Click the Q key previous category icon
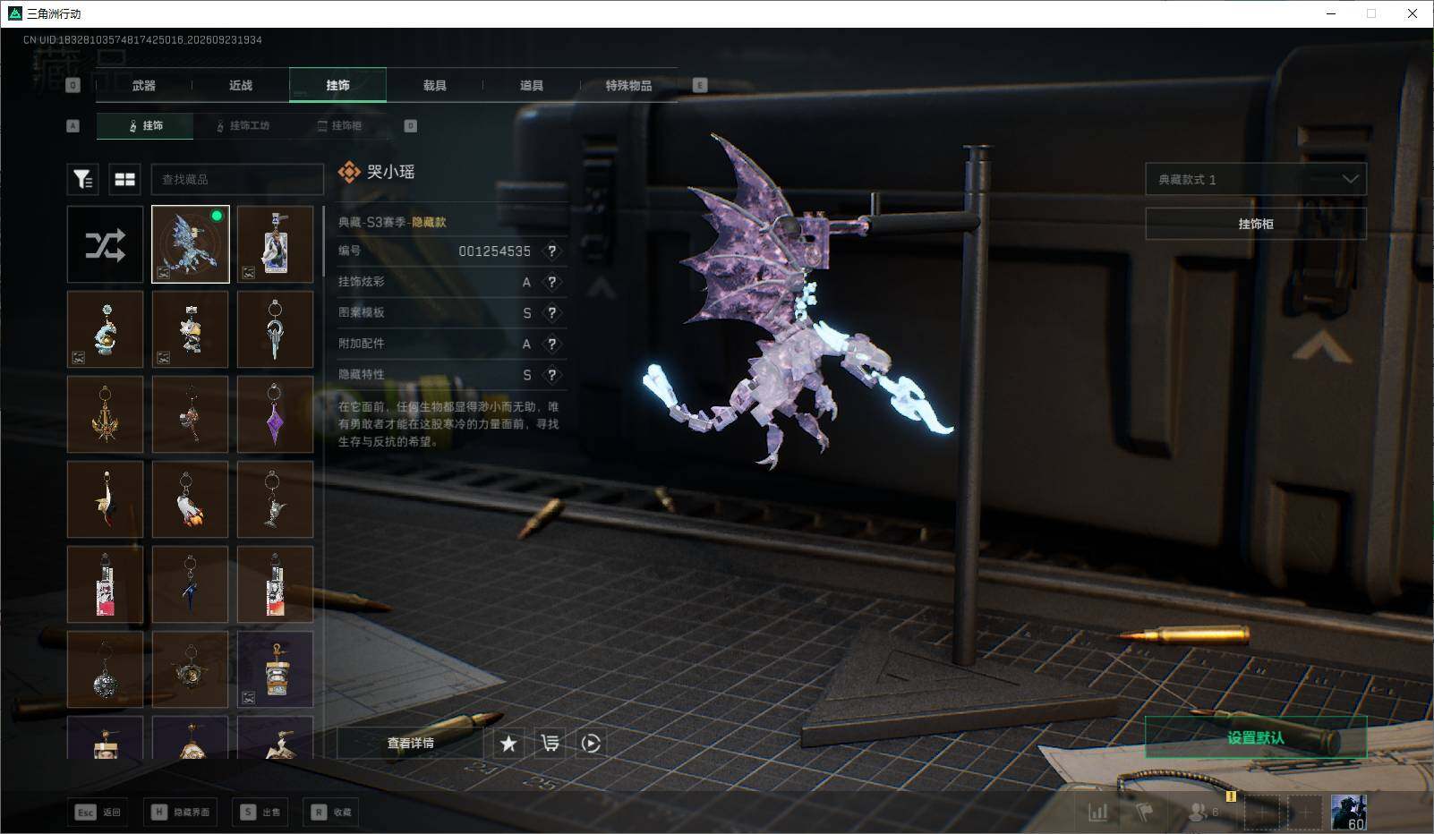 [x=73, y=85]
